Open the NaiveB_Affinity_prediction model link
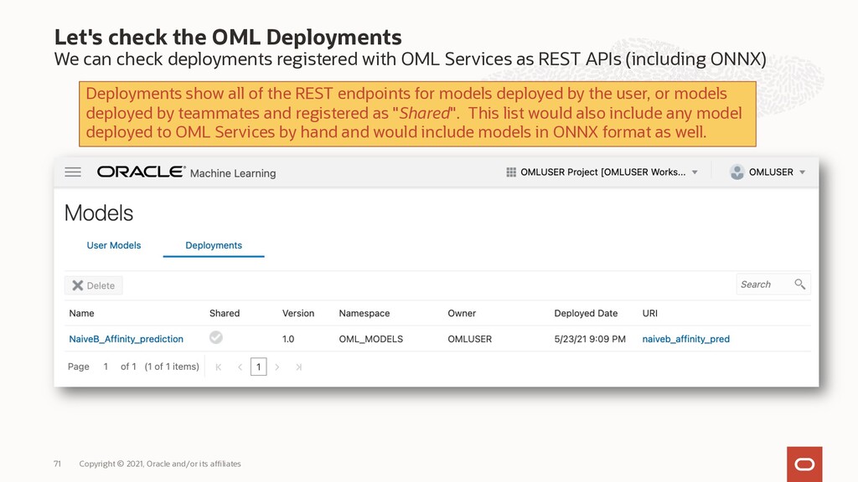858x482 pixels. 126,339
